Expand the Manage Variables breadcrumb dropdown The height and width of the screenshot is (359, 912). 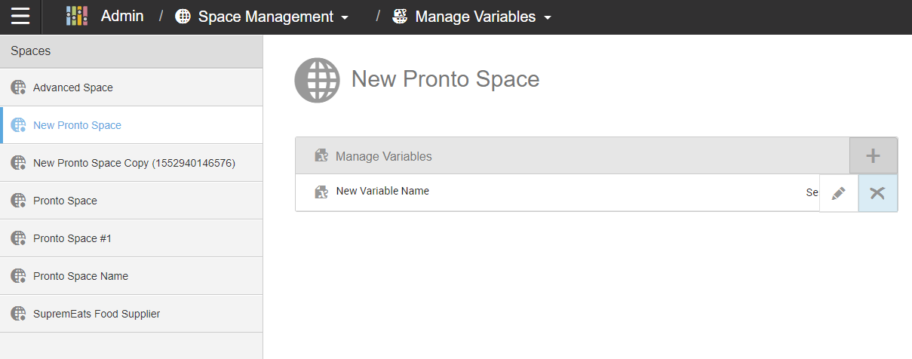[548, 17]
